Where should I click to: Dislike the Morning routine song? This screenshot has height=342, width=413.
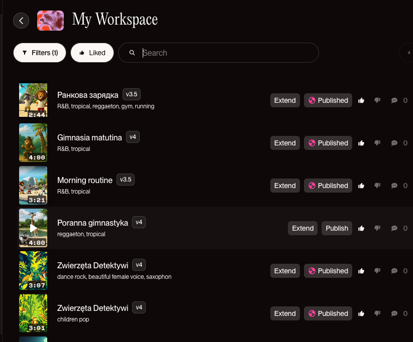pos(377,186)
